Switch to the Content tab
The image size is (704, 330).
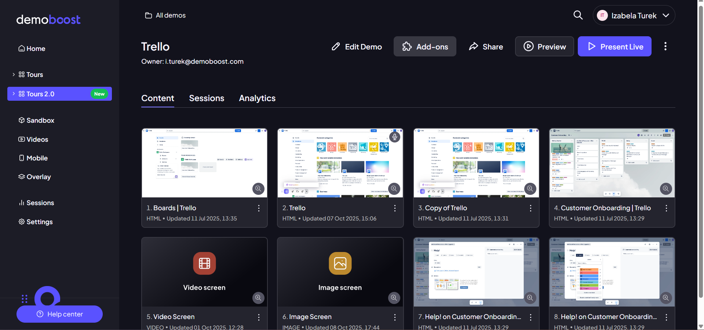coord(158,98)
